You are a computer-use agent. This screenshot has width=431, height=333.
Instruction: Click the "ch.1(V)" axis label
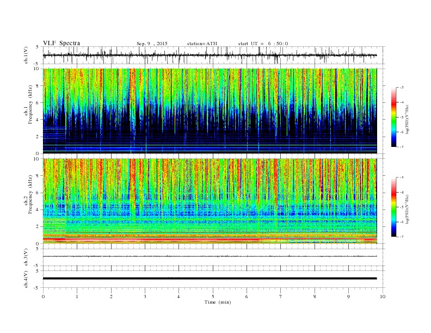click(26, 55)
